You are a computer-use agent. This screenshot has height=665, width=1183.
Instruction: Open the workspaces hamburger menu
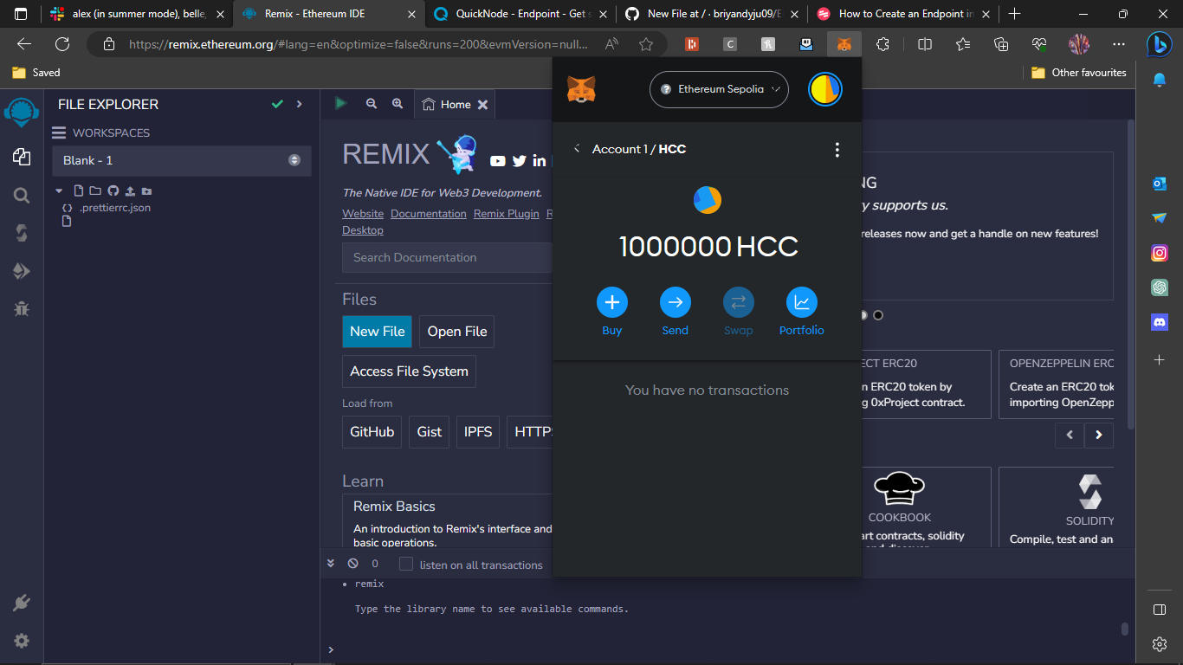[59, 132]
